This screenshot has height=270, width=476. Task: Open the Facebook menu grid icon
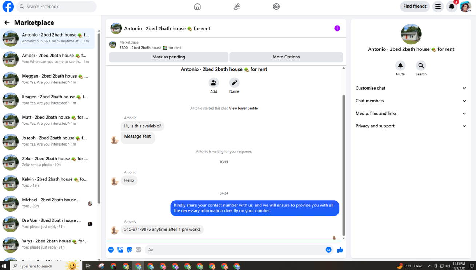(438, 7)
